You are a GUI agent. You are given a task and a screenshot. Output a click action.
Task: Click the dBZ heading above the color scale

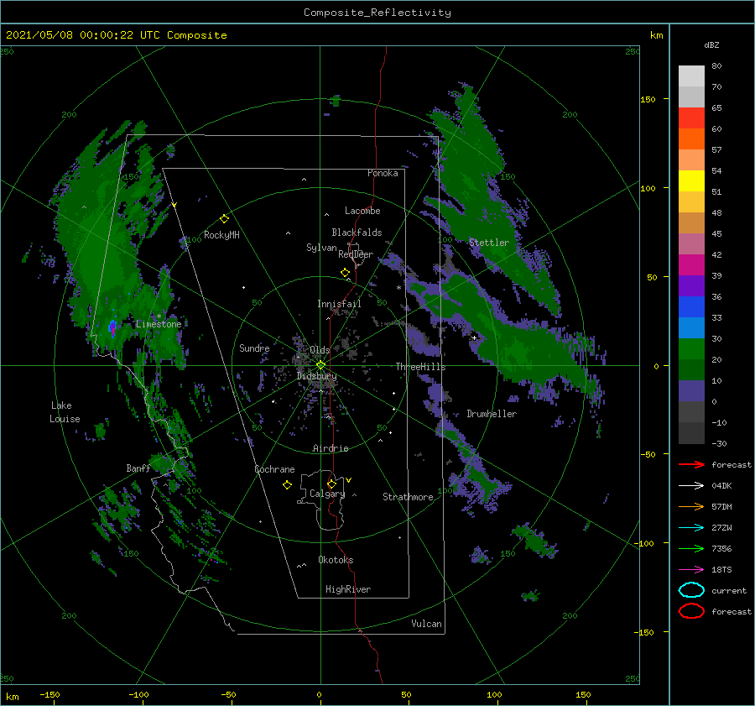711,44
